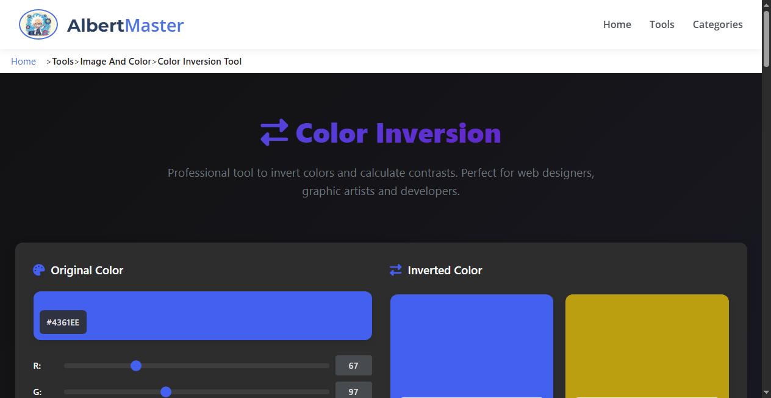
Task: Click the page scrollbar on the right edge
Action: [x=767, y=37]
